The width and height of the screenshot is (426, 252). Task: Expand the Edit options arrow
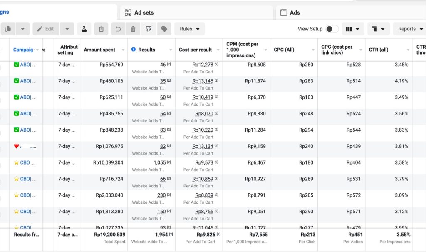(67, 29)
